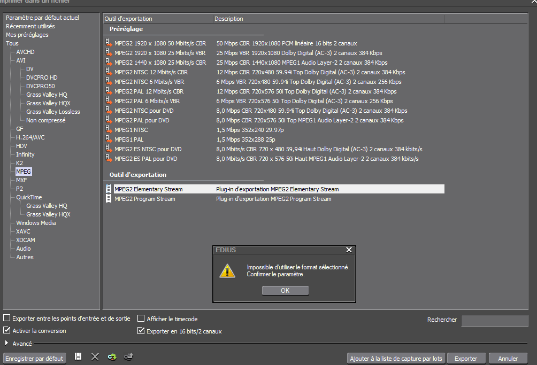Image resolution: width=537 pixels, height=365 pixels.
Task: Select Tous in the category tree
Action: point(12,43)
